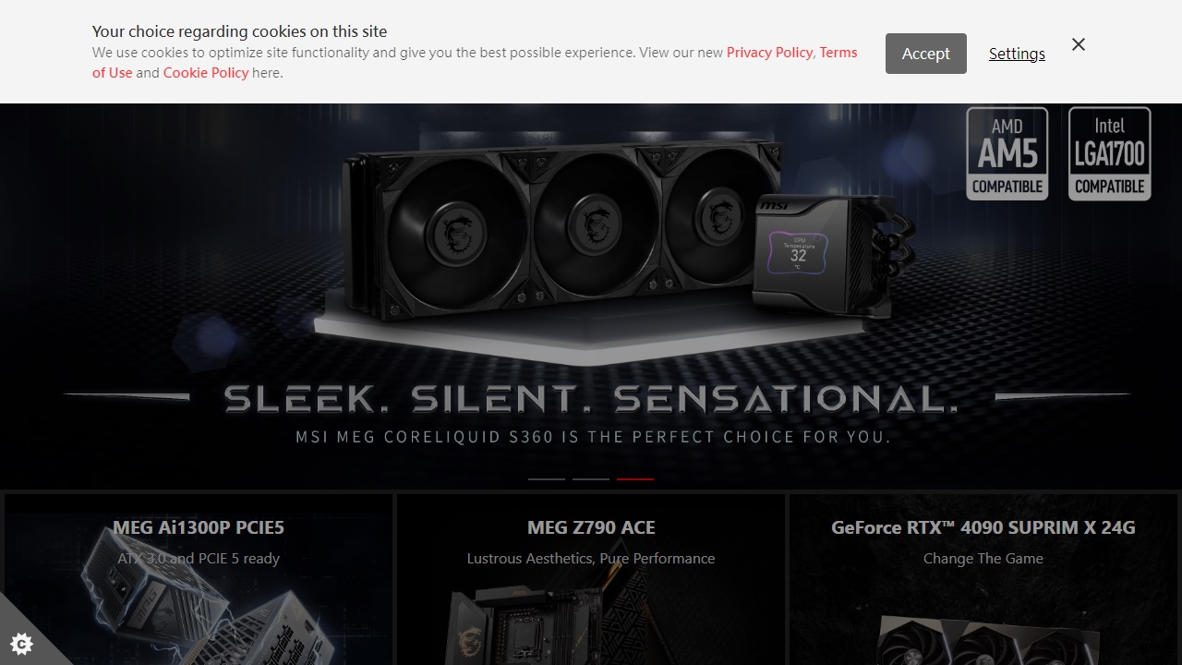This screenshot has height=665, width=1182.
Task: Open the MEG Z790 ACE product card
Action: click(x=591, y=579)
